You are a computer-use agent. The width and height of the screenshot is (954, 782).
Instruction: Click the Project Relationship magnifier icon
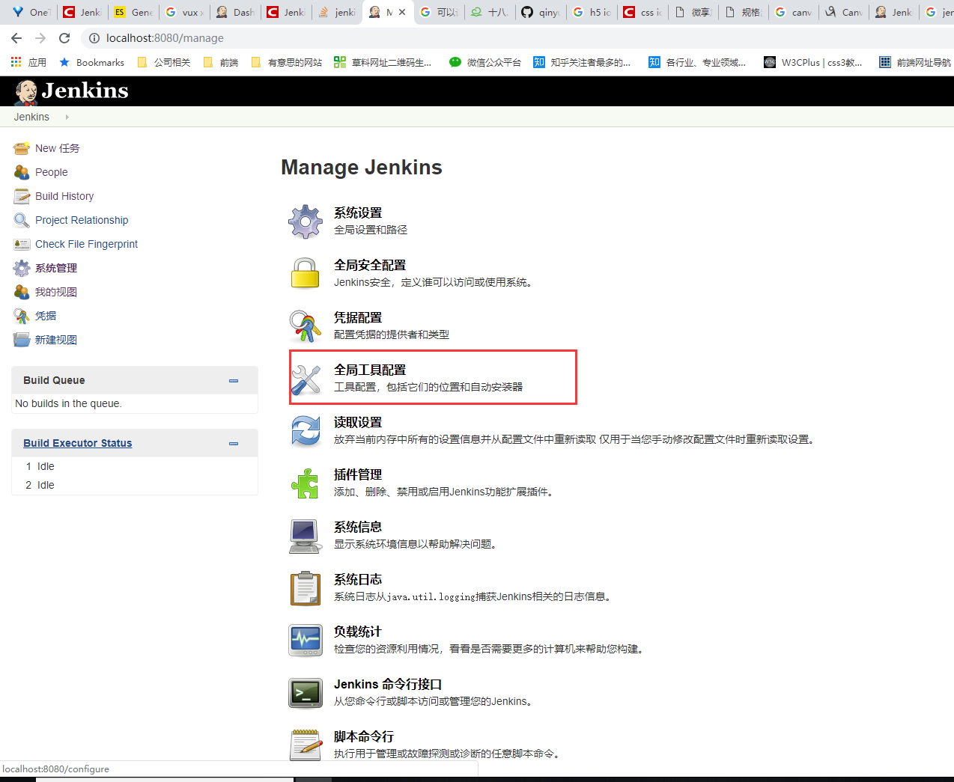22,220
